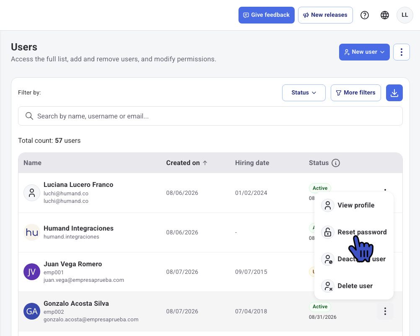Image resolution: width=420 pixels, height=336 pixels.
Task: Click Juan Vega Romero's JV avatar
Action: [x=32, y=272]
